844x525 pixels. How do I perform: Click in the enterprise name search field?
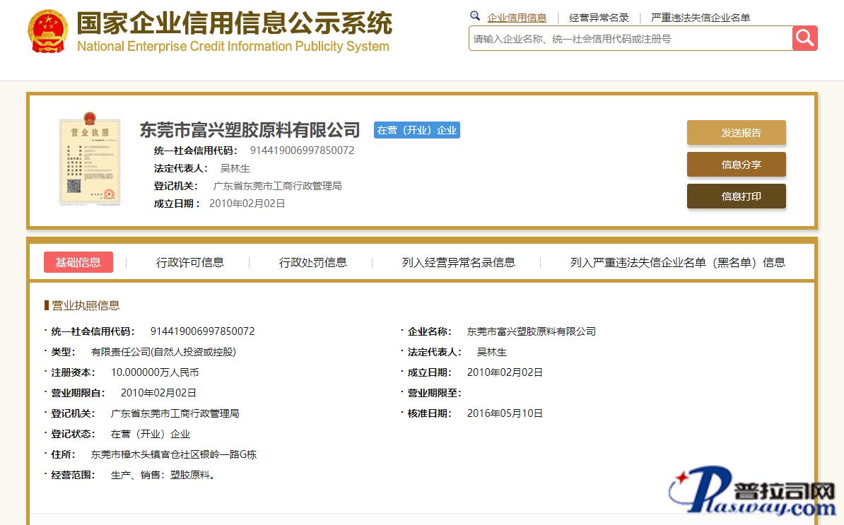629,39
